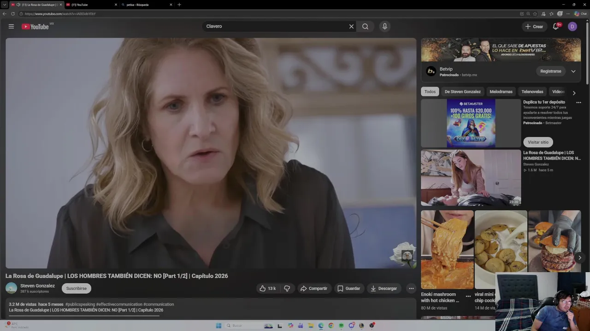Open the Copilot Chat button
590x331 pixels.
click(x=580, y=14)
